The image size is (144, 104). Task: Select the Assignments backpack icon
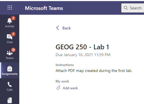pyautogui.click(x=10, y=69)
